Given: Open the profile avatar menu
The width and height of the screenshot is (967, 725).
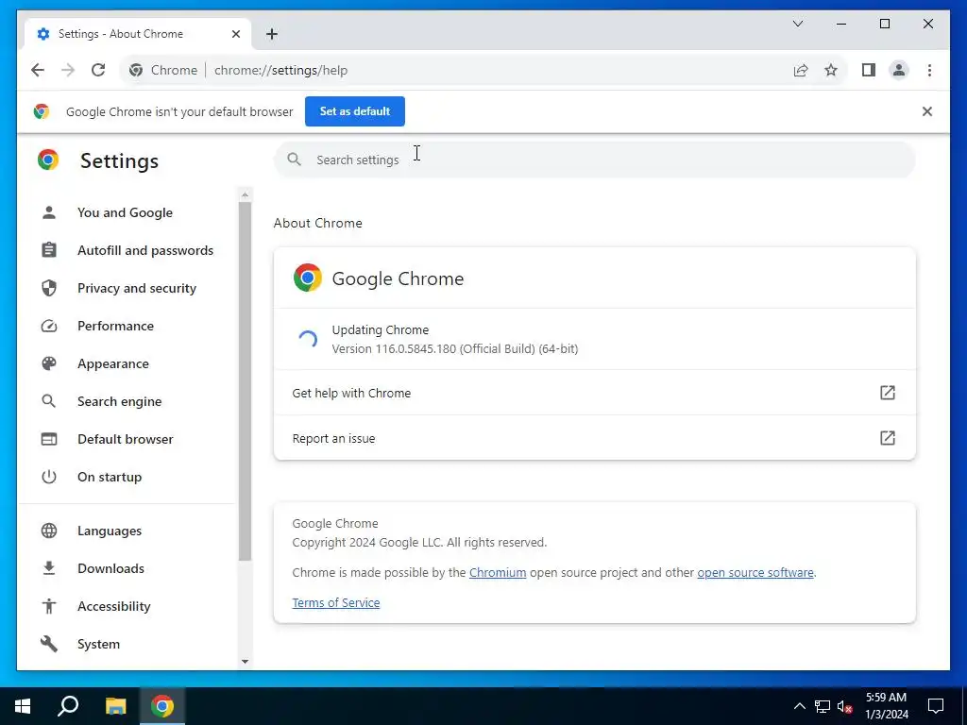Looking at the screenshot, I should point(899,70).
